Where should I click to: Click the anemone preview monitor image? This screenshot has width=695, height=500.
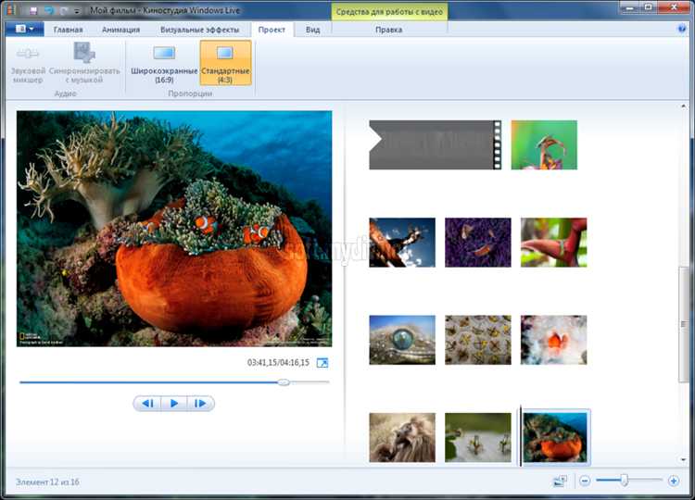coord(174,229)
